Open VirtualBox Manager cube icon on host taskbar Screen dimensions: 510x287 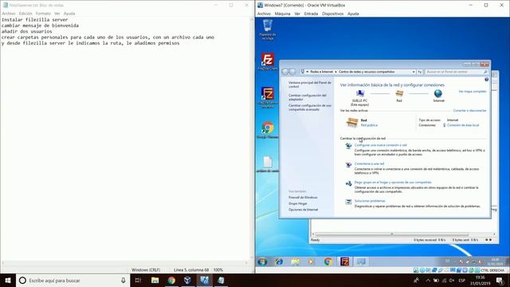[187, 281]
